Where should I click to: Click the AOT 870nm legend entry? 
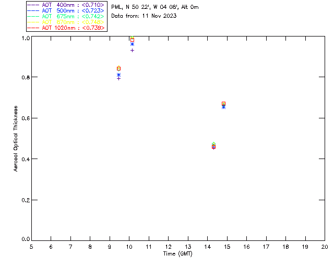pos(66,22)
